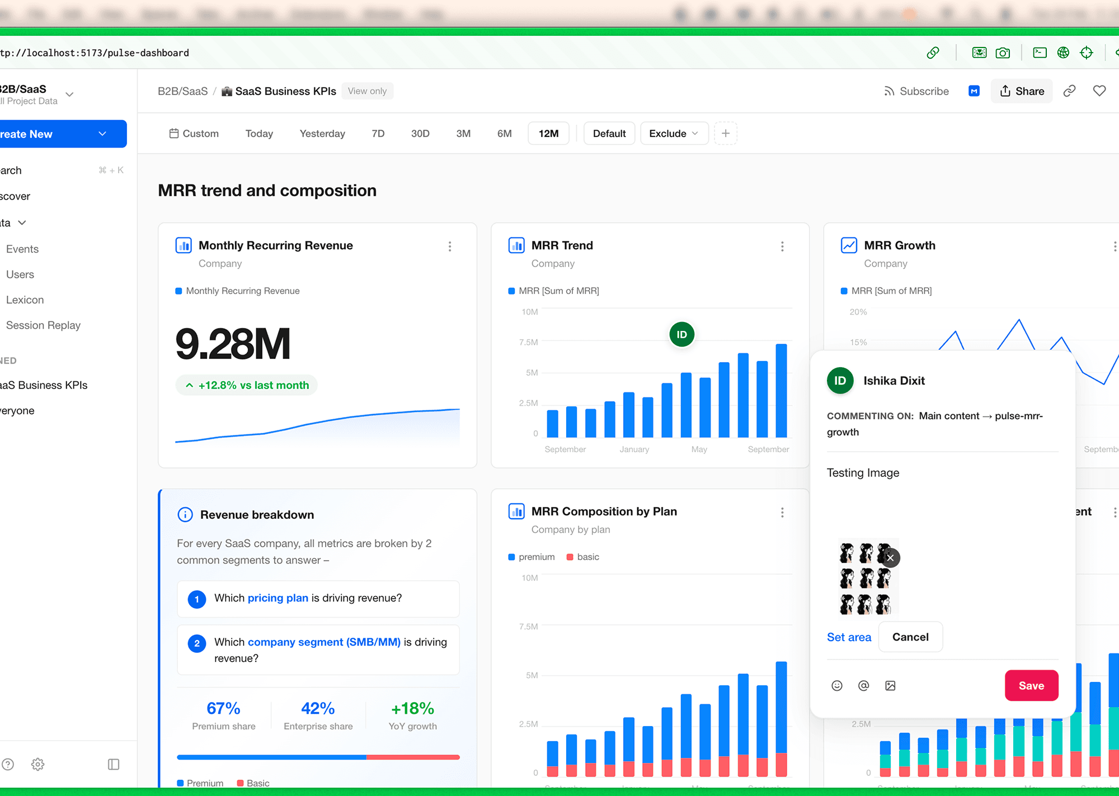Click the emoji icon in comment box
The image size is (1119, 796).
coord(837,686)
